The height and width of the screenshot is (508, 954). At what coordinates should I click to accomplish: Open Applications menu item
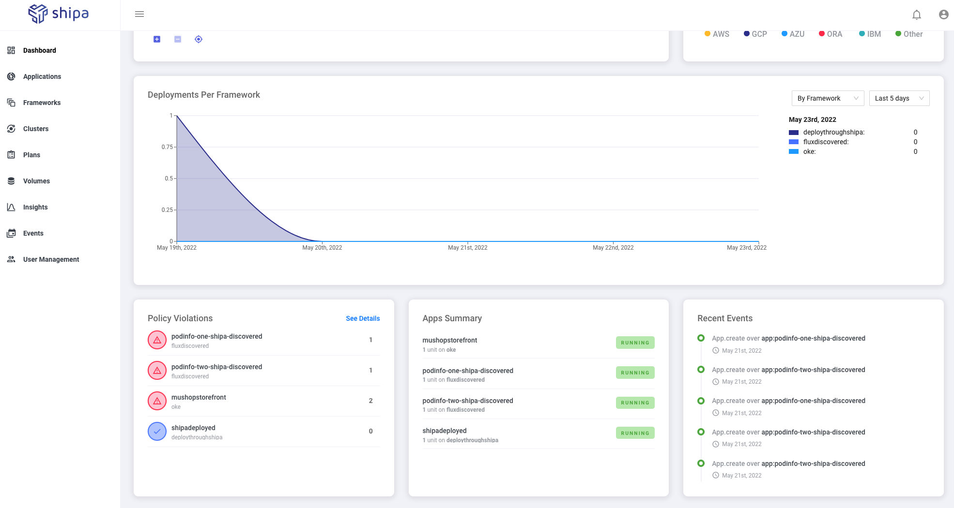coord(42,76)
